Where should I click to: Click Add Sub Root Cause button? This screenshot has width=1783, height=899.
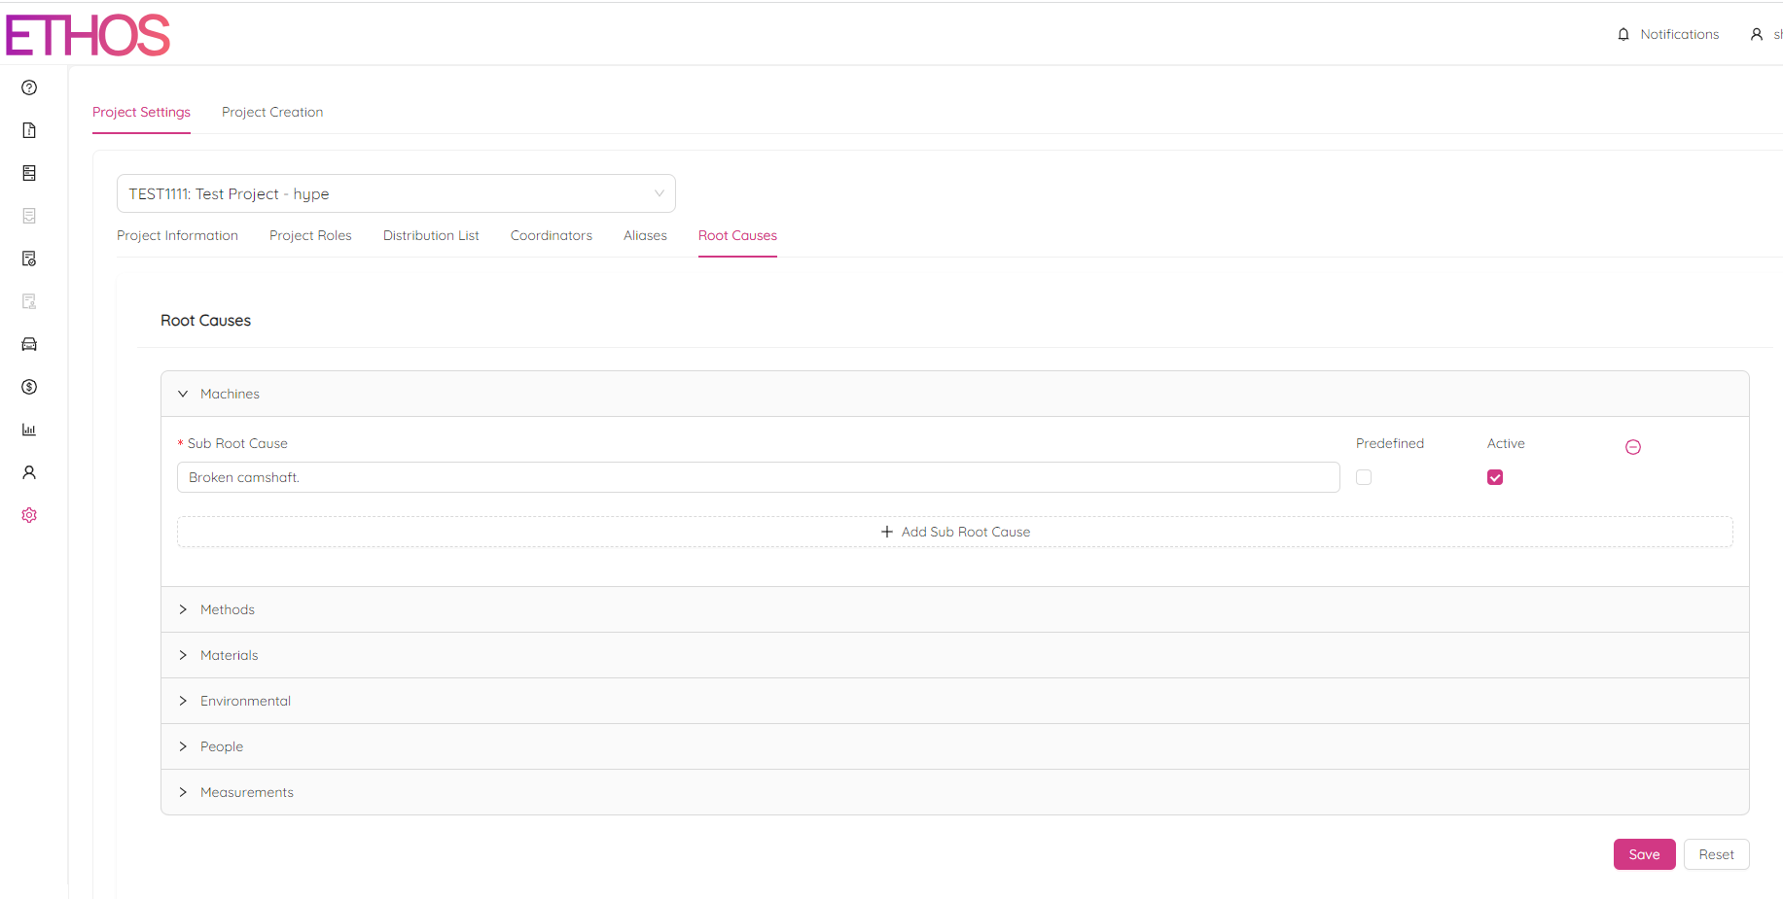[954, 532]
